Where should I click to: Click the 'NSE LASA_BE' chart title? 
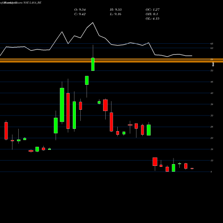tap(32, 3)
